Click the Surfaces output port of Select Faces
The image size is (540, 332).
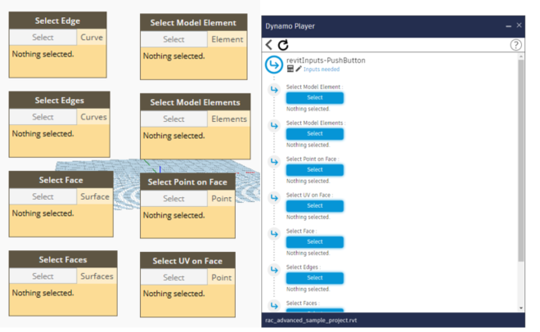[97, 276]
